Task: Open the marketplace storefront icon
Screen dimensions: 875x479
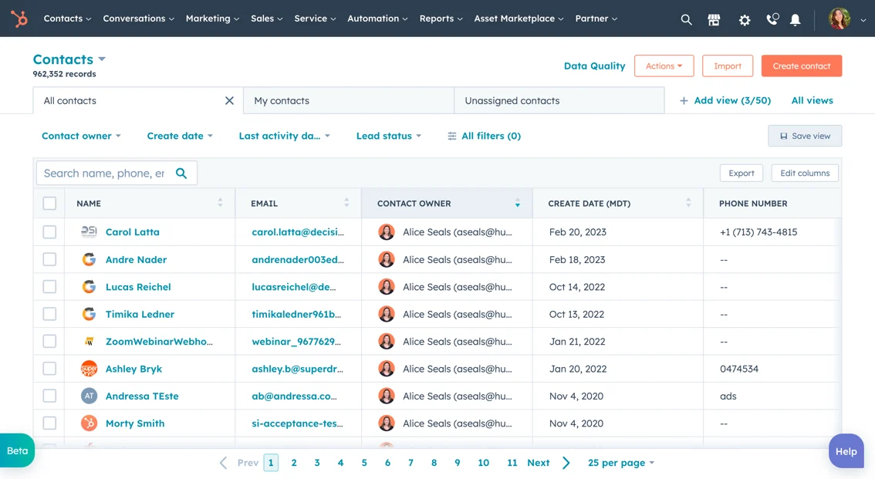Action: point(714,19)
